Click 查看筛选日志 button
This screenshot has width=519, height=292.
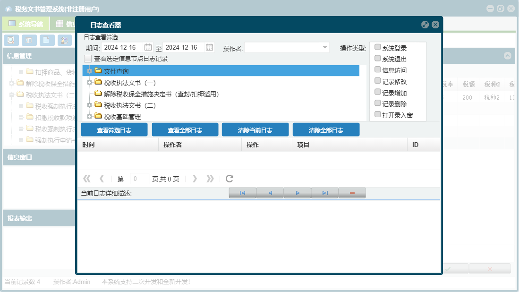coord(114,130)
